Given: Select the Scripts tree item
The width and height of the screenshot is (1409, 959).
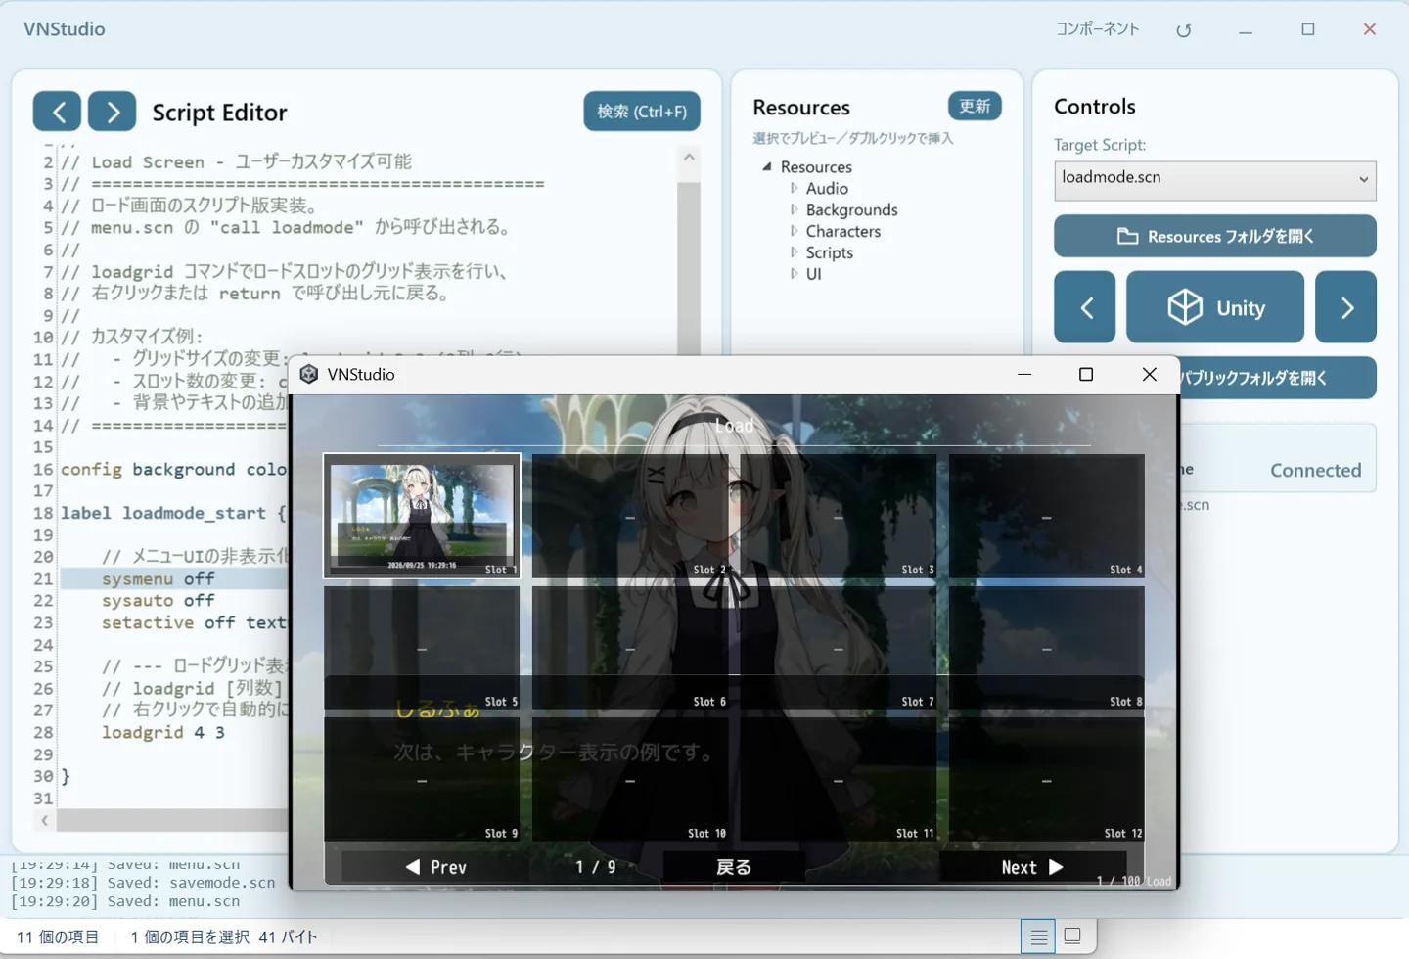Looking at the screenshot, I should pos(829,252).
